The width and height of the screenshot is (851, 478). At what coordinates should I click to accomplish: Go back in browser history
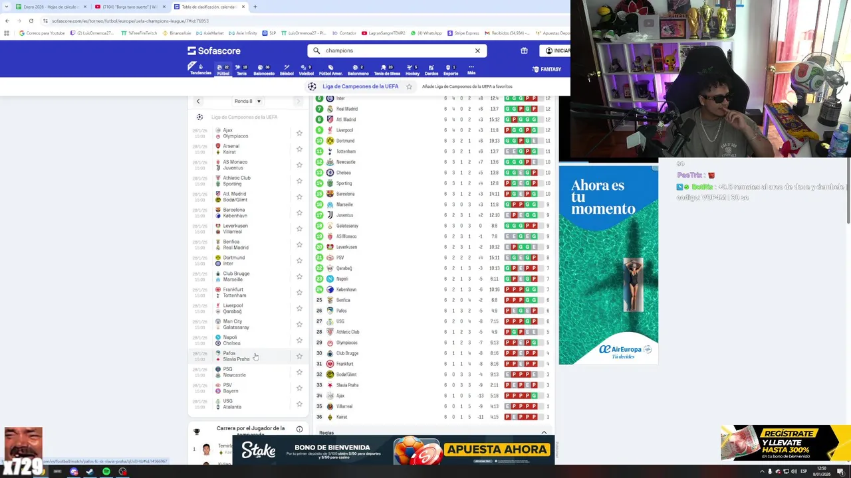7,21
